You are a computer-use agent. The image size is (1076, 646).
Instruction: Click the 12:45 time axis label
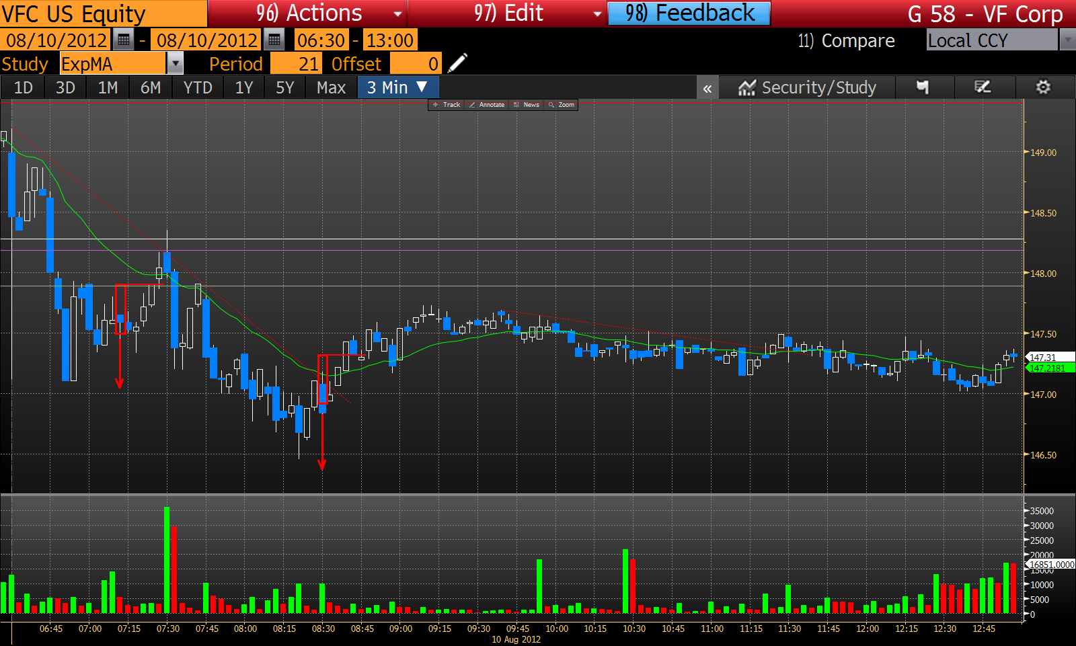tap(984, 629)
